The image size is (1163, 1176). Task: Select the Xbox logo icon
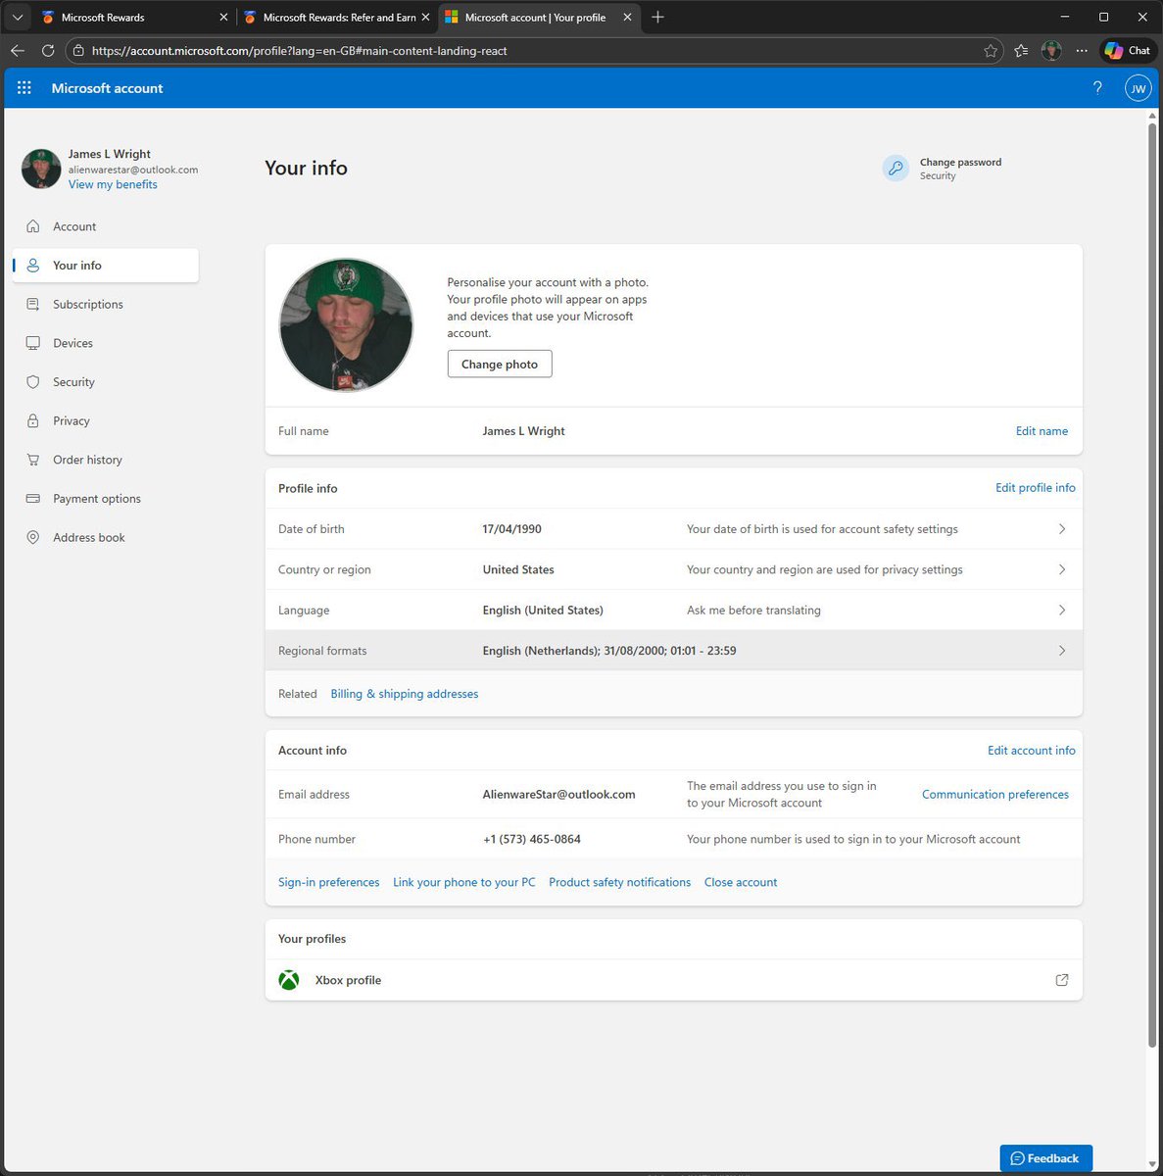point(289,980)
